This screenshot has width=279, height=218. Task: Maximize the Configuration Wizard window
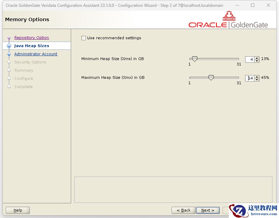click(252, 5)
